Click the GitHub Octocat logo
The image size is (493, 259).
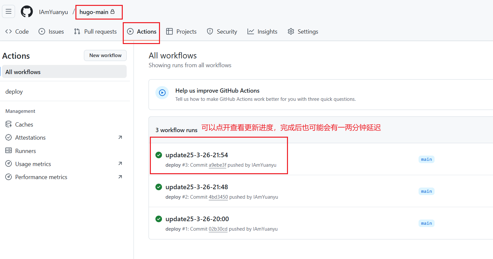point(27,12)
